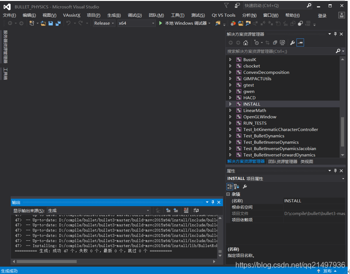Image resolution: width=350 pixels, height=274 pixels.
Task: Open the x64 platform dropdown
Action: [x=136, y=23]
